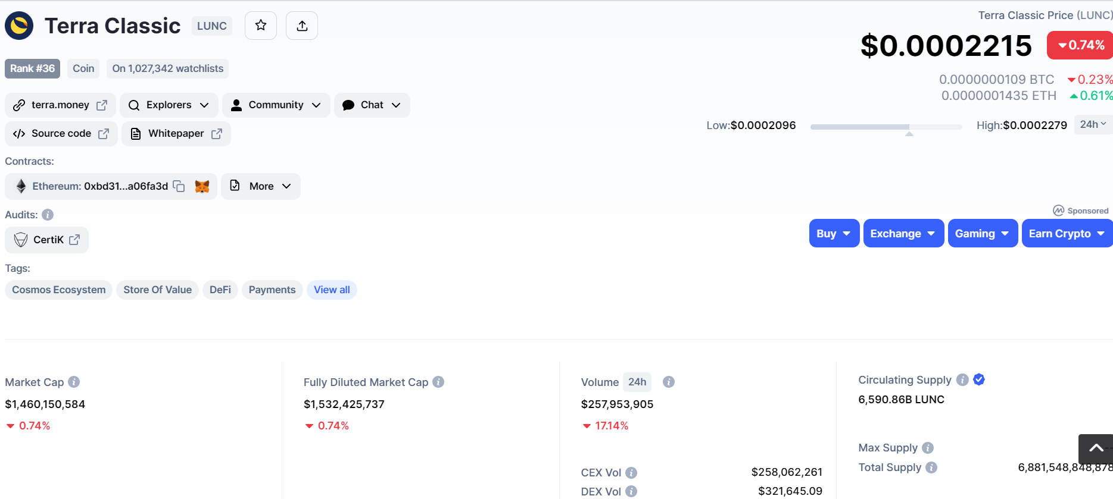Select the Cosmos Ecosystem tag
1113x499 pixels.
pos(59,290)
